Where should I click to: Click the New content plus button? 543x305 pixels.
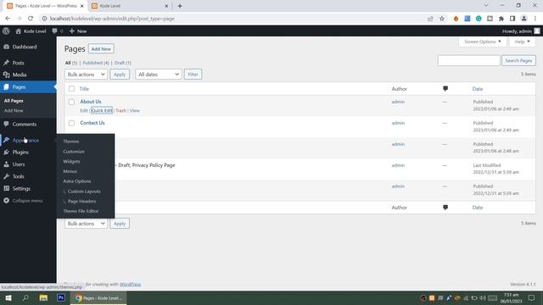point(78,31)
